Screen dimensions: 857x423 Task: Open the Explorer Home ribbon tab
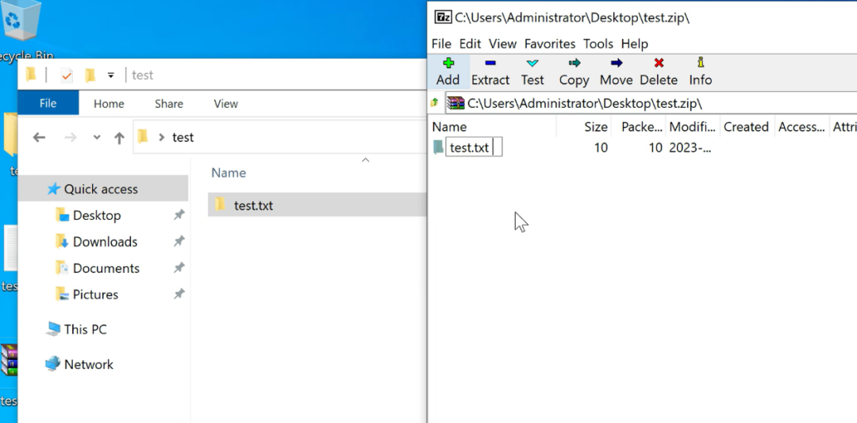(109, 103)
